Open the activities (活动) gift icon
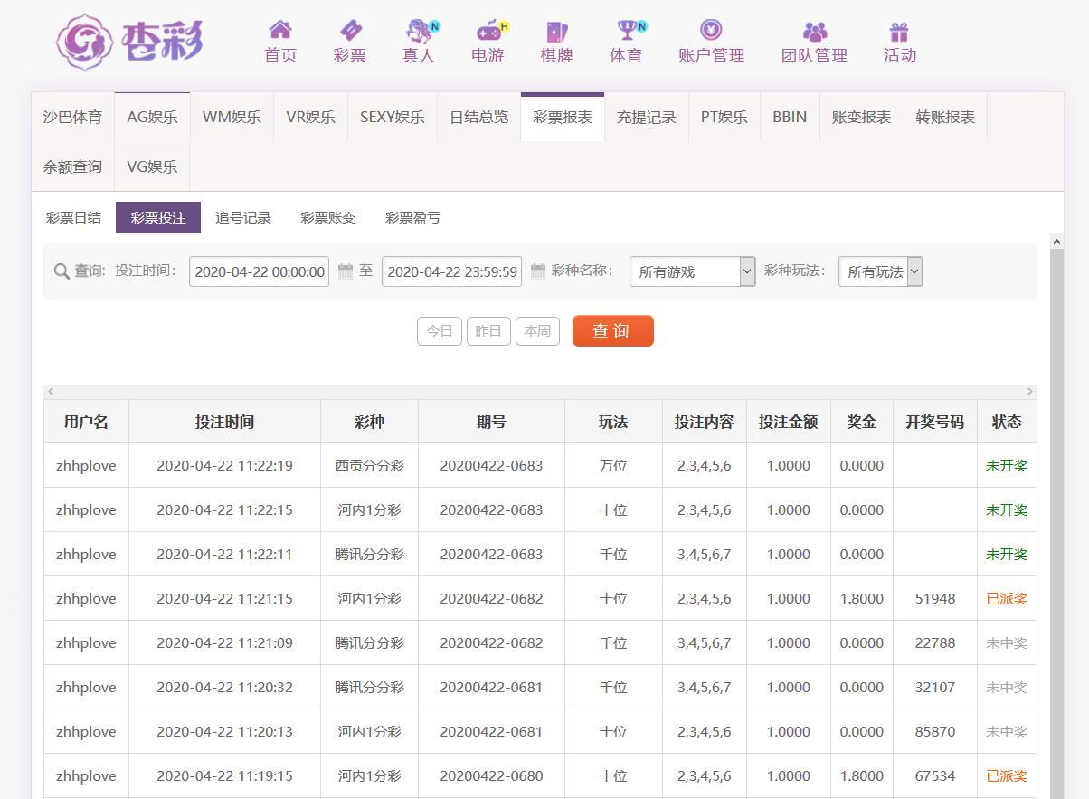The width and height of the screenshot is (1089, 799). 899,32
